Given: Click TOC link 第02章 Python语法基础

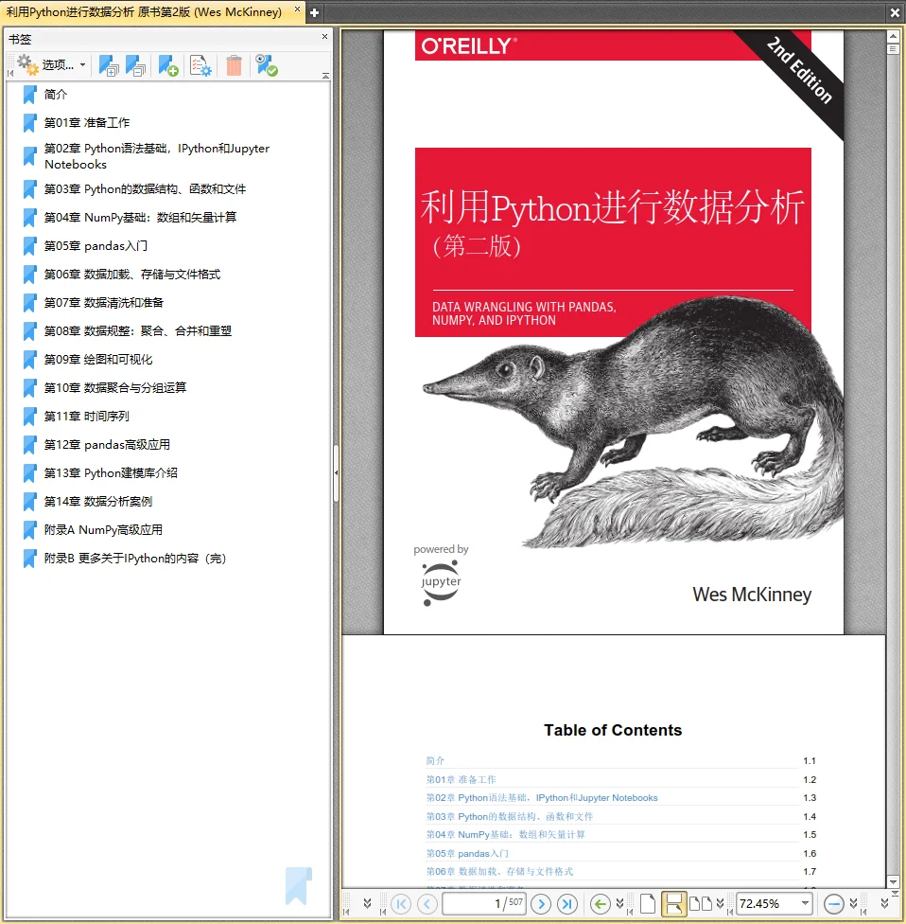Looking at the screenshot, I should (542, 798).
